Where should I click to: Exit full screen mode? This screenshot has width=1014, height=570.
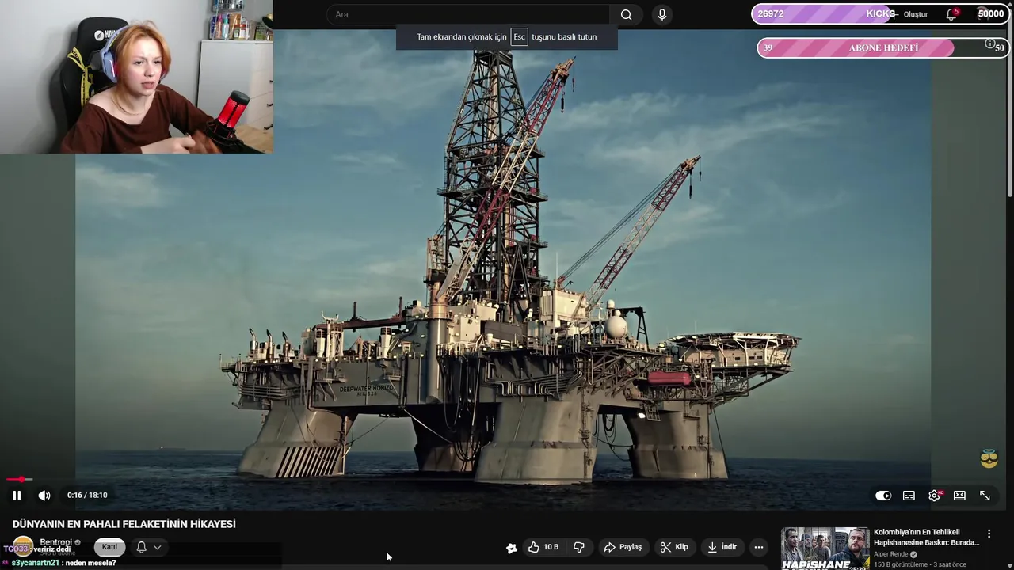coord(985,496)
